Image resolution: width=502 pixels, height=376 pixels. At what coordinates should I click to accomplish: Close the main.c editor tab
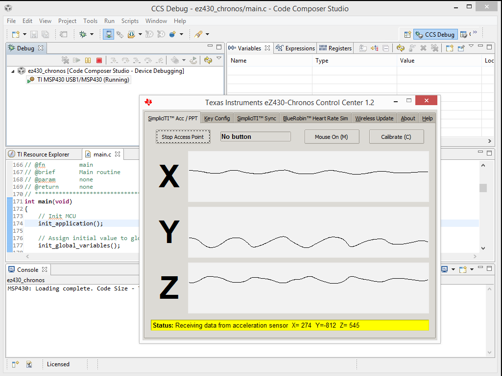click(118, 154)
